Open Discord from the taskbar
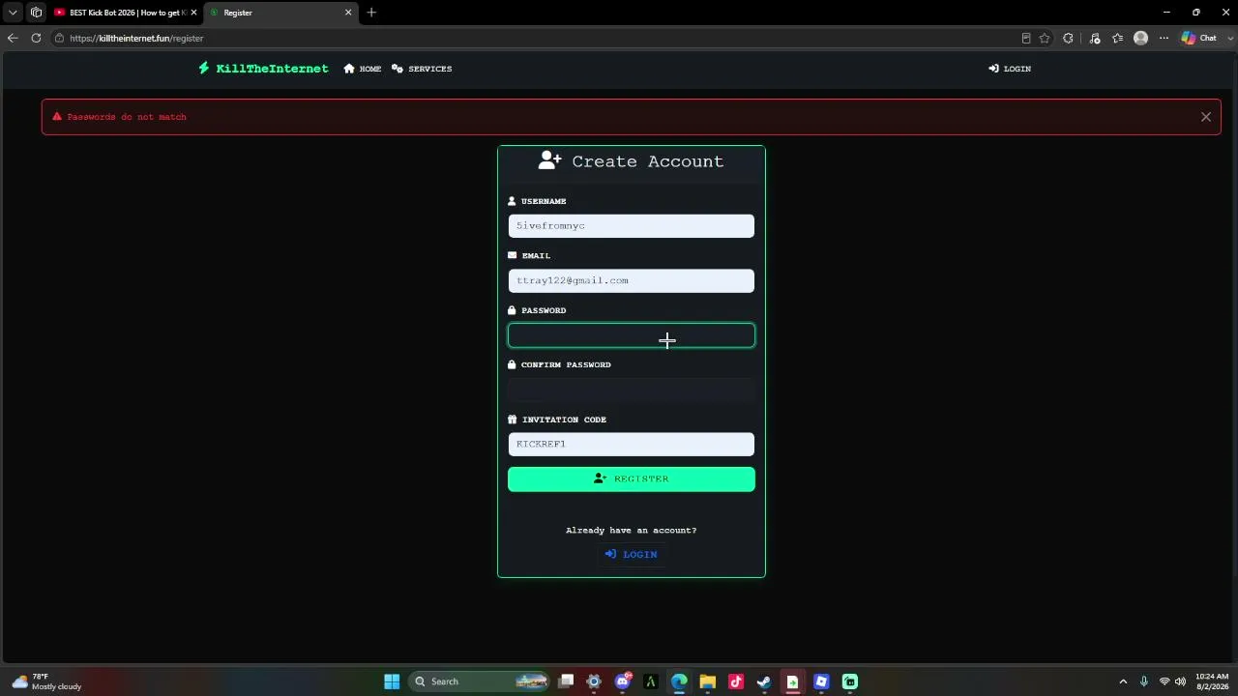This screenshot has height=696, width=1238. (x=623, y=681)
